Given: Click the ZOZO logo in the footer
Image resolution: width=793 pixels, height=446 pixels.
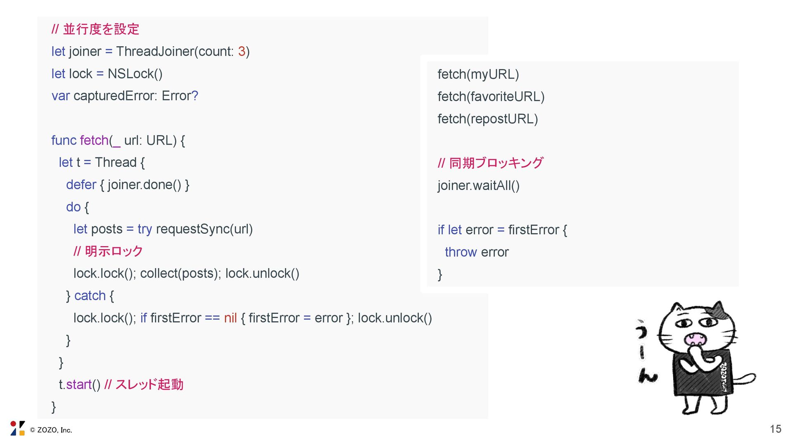Looking at the screenshot, I should (18, 428).
